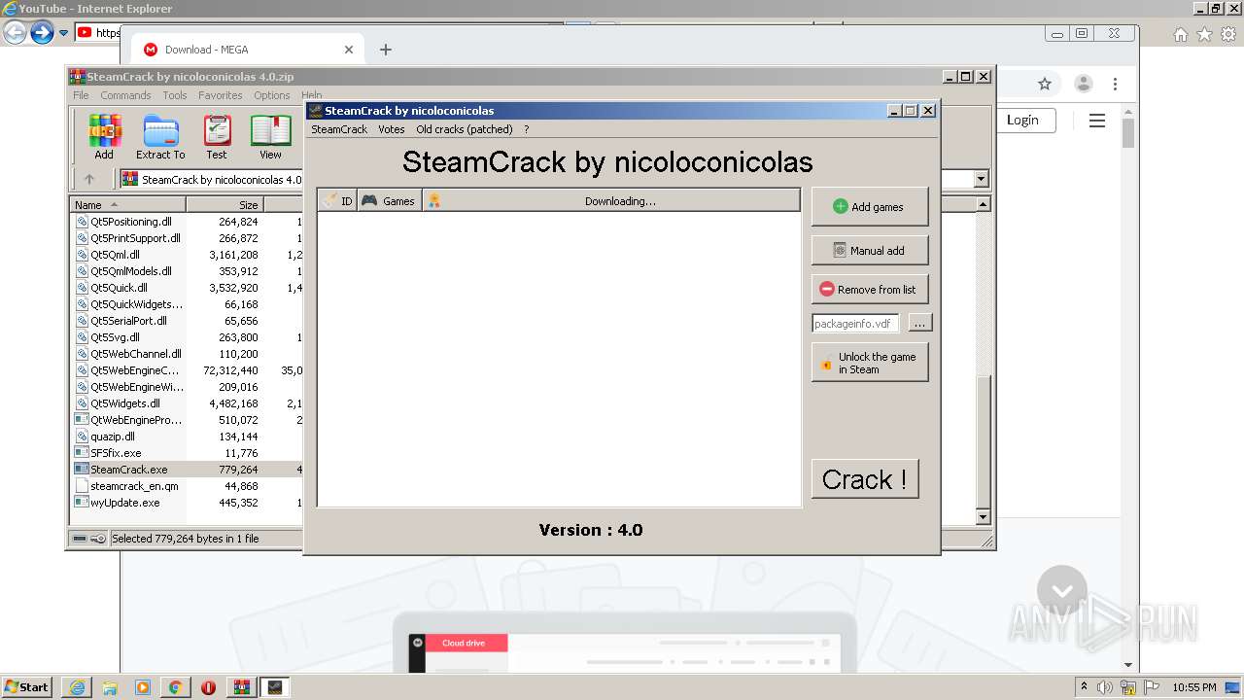Open Chrome three-dot menu

pos(1116,84)
